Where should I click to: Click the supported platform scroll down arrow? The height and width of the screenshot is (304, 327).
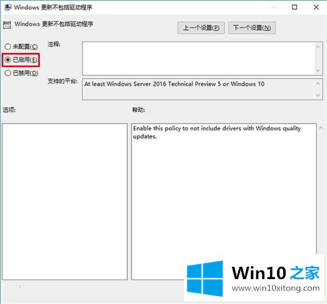tap(318, 95)
